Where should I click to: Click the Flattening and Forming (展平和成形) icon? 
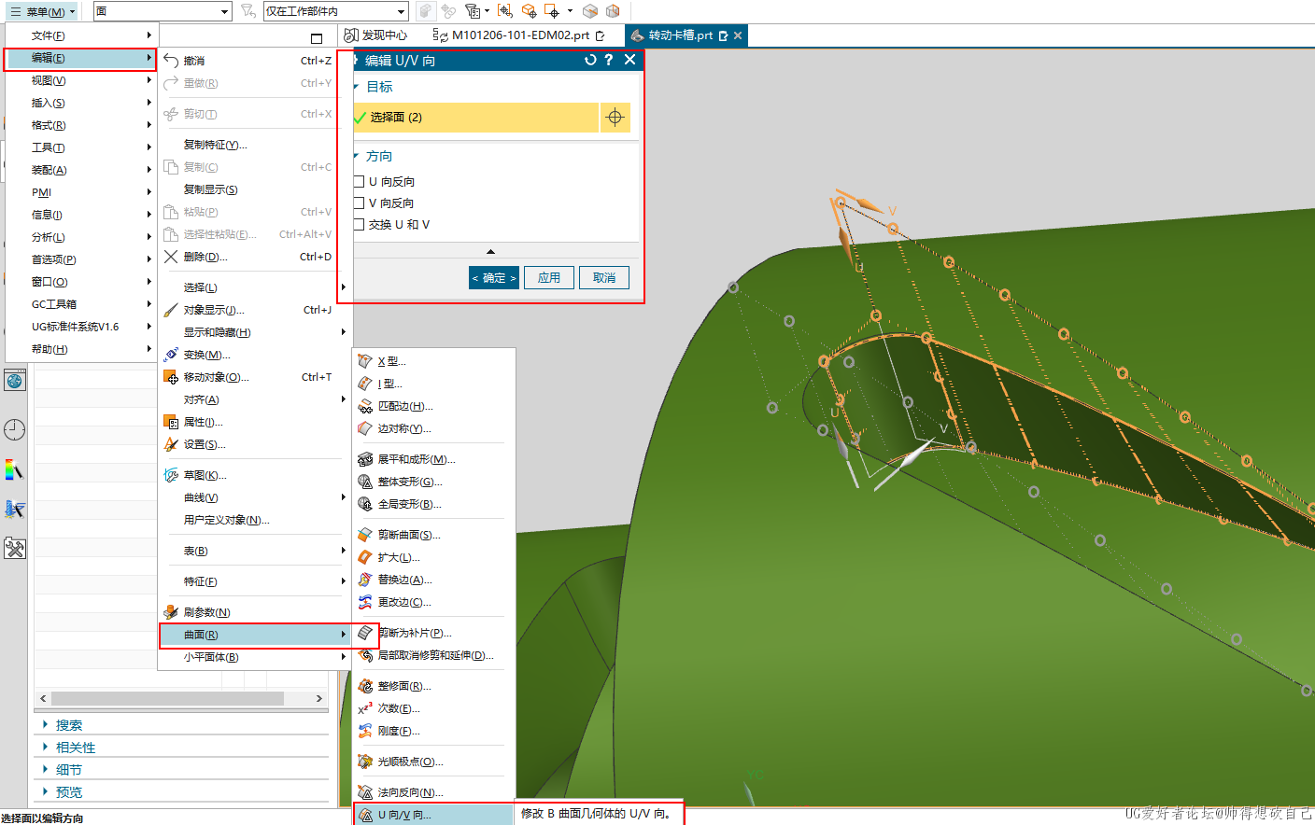(x=365, y=459)
